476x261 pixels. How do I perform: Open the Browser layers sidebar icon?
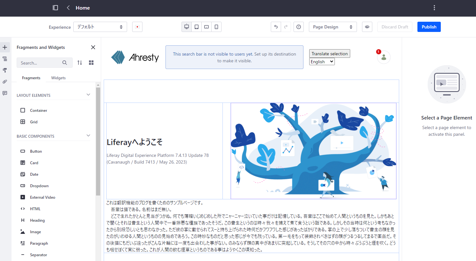[5, 59]
